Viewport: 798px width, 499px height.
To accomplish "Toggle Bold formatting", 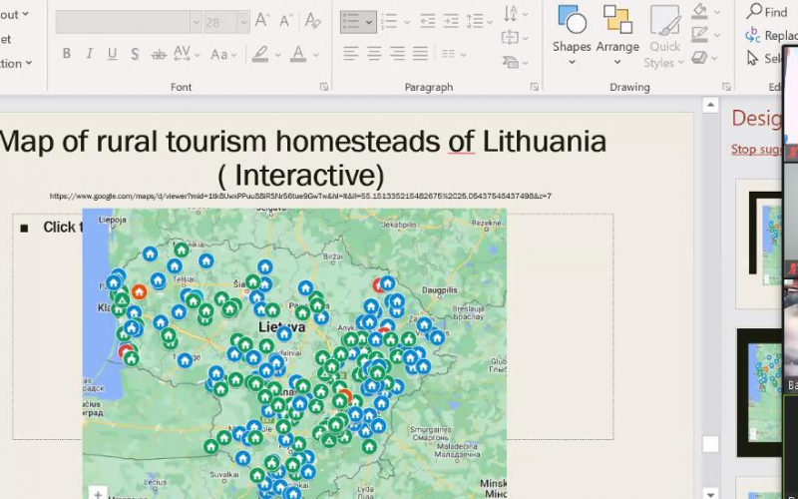I will 66,54.
